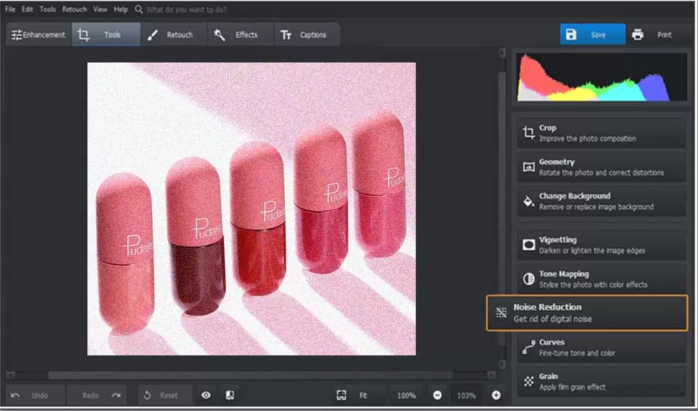
Task: Click the floppy disk save icon
Action: point(571,35)
